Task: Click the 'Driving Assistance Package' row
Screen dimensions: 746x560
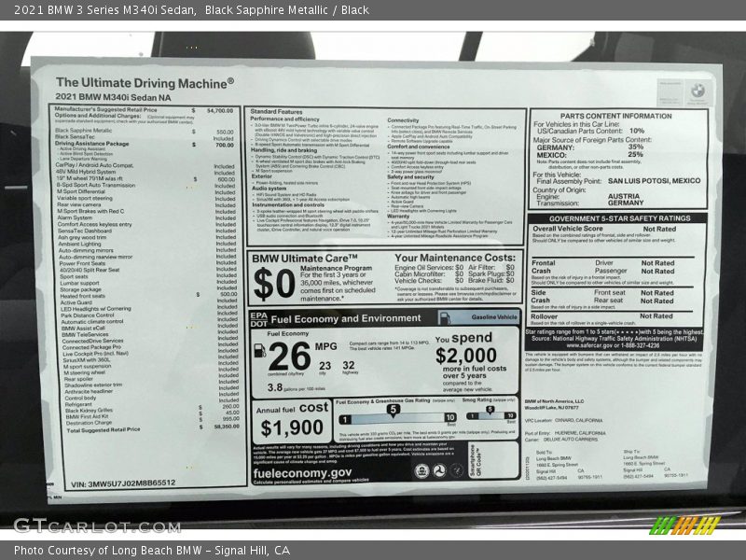Action: tap(145, 144)
